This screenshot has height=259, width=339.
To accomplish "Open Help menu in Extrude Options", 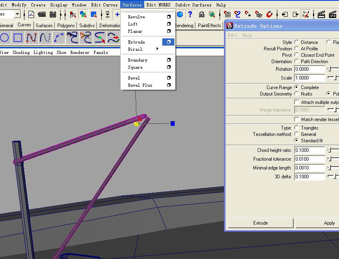I will point(247,35).
